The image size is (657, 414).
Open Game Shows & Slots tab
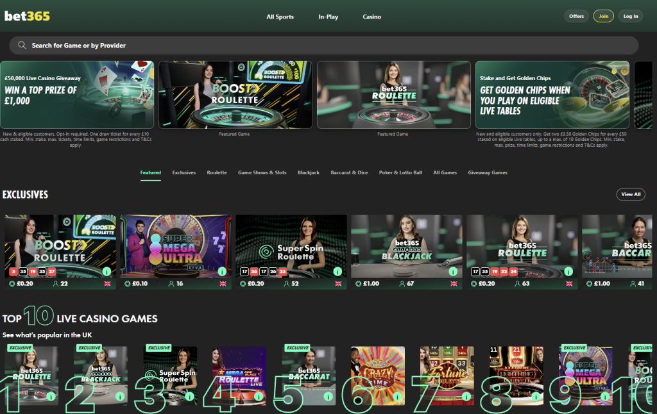tap(262, 172)
